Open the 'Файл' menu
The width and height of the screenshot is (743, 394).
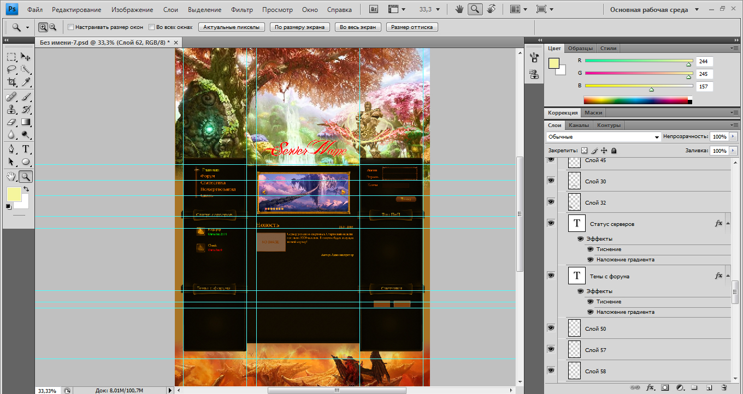(x=34, y=10)
